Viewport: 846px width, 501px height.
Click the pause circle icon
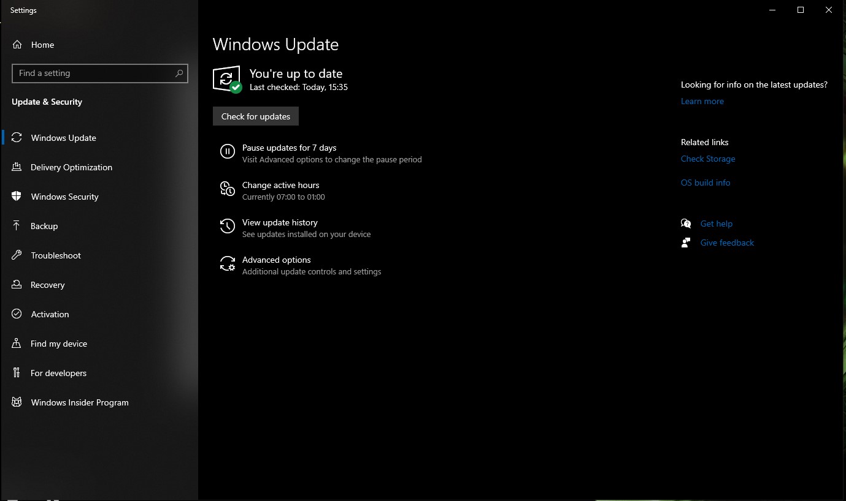coord(228,151)
